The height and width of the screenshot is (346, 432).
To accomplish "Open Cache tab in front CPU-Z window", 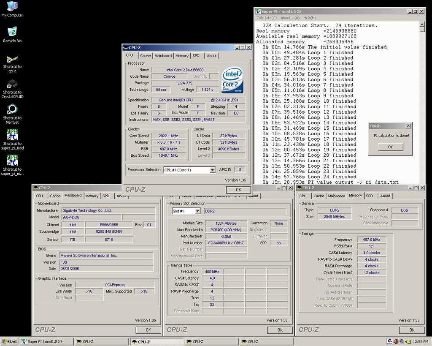I will tap(145, 56).
